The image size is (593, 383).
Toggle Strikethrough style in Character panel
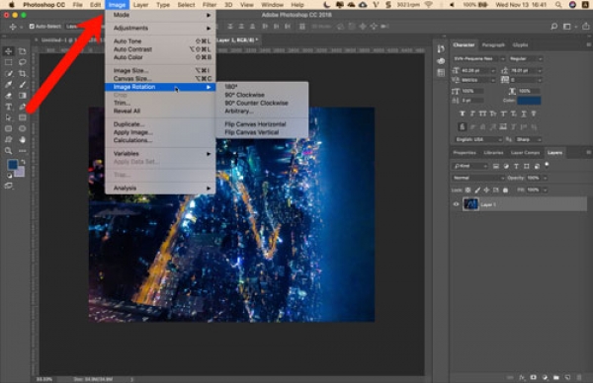tap(534, 114)
